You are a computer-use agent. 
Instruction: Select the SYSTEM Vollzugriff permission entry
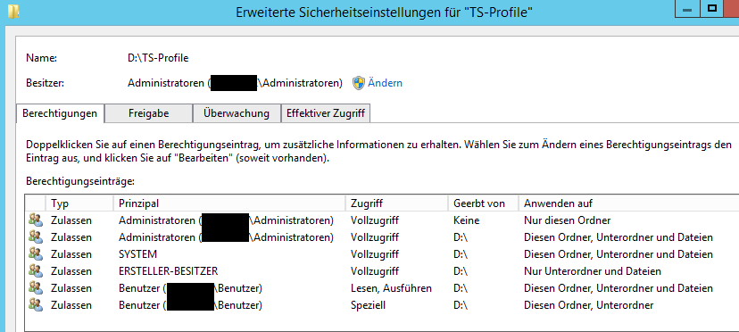382,254
